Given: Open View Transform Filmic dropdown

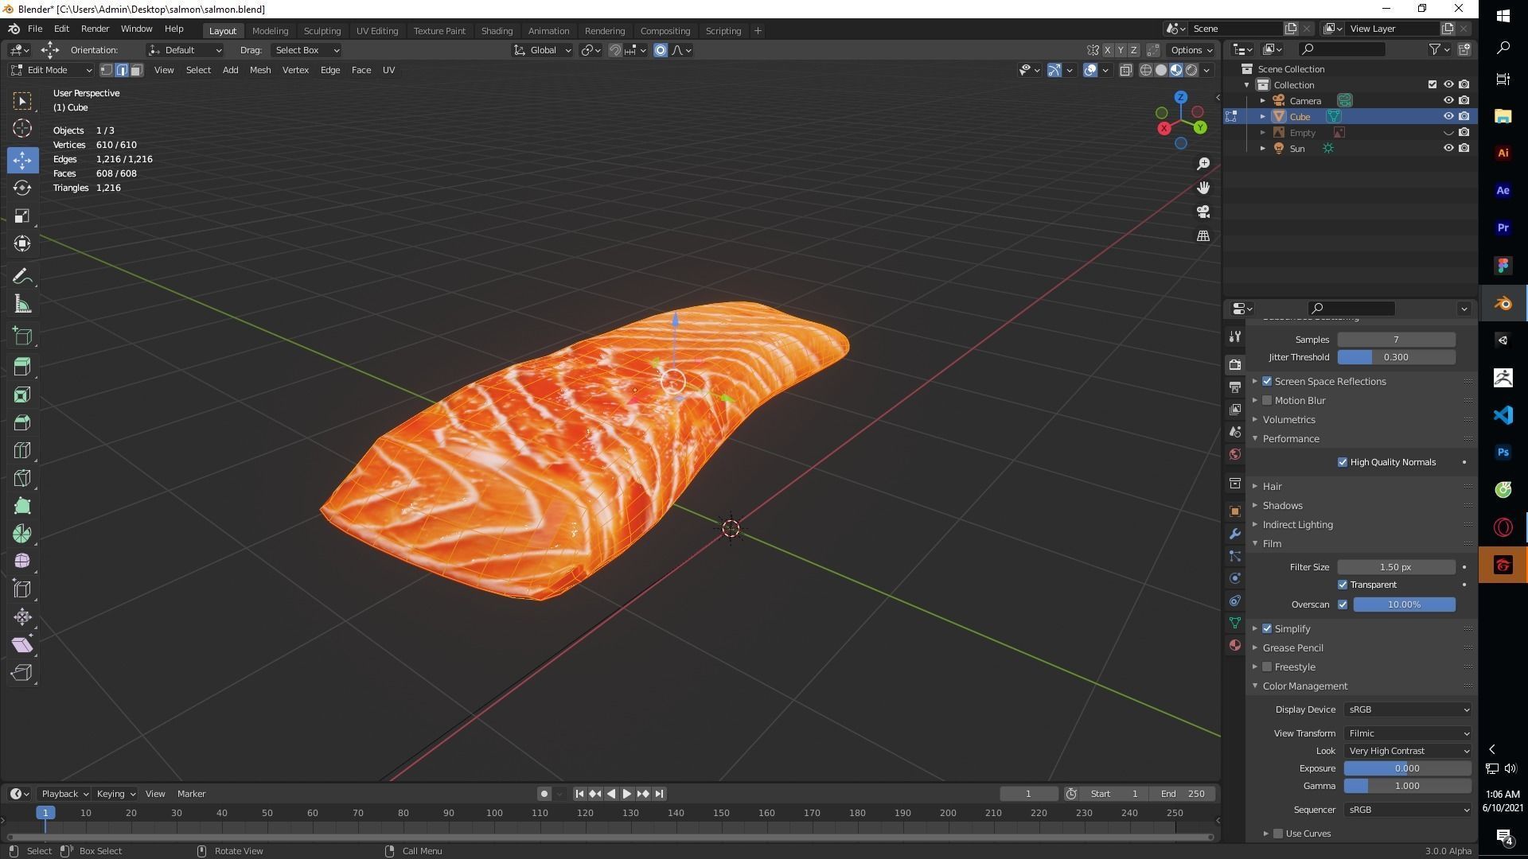Looking at the screenshot, I should (x=1407, y=733).
